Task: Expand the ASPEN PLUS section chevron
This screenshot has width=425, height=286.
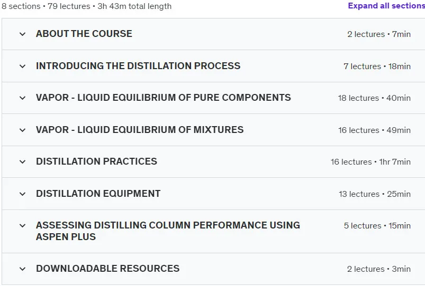Action: coord(23,225)
